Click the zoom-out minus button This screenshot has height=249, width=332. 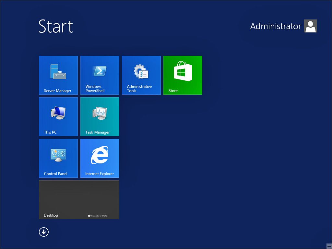coord(329,246)
